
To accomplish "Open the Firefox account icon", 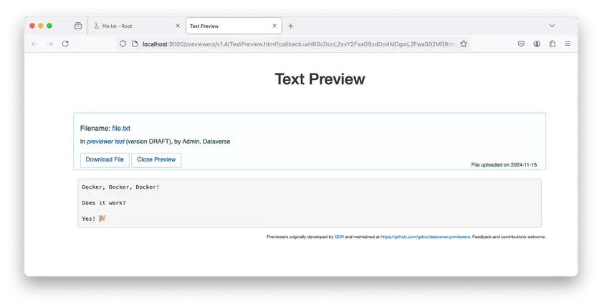I will (x=537, y=44).
